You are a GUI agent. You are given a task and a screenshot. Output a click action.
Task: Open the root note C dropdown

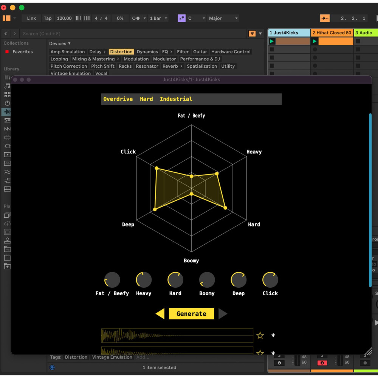[197, 18]
